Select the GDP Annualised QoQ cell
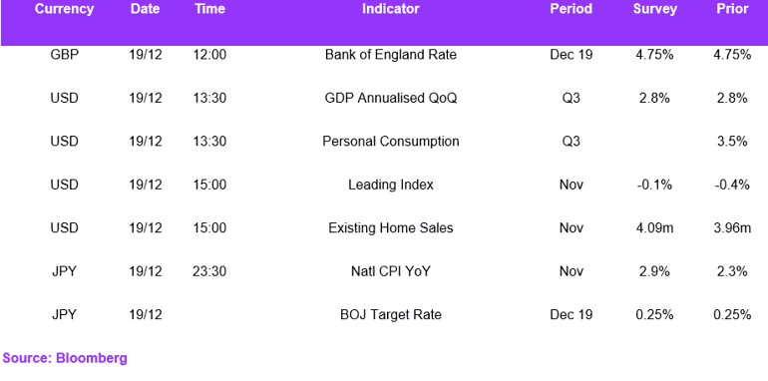Viewport: 768px width, 381px height. click(390, 98)
